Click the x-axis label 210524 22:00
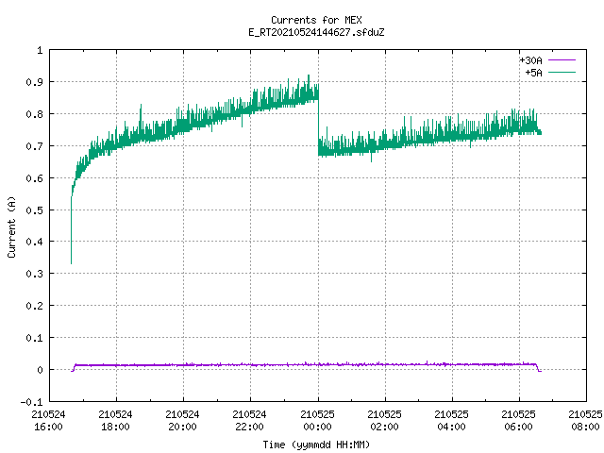Screen dimensions: 604x453 point(249,421)
